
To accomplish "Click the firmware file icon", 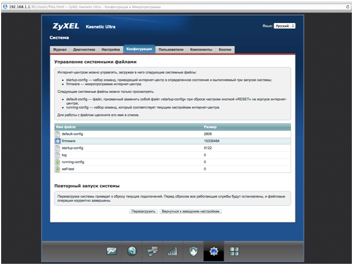I will [57, 141].
